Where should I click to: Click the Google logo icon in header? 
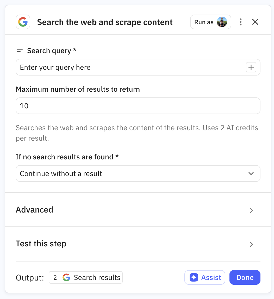coord(23,22)
